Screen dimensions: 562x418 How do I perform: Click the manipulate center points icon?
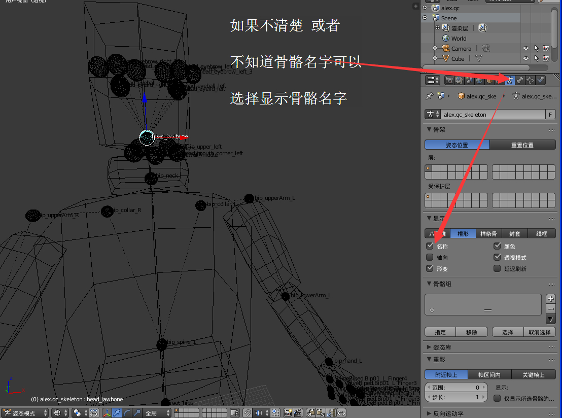94,413
